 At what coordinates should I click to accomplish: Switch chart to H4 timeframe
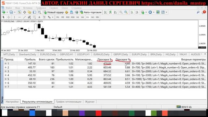click(x=83, y=17)
